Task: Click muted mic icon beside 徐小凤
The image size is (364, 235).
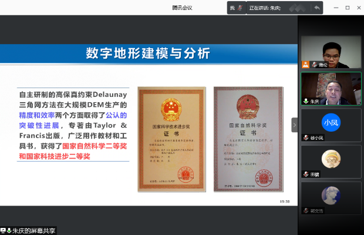Action: tap(305, 137)
